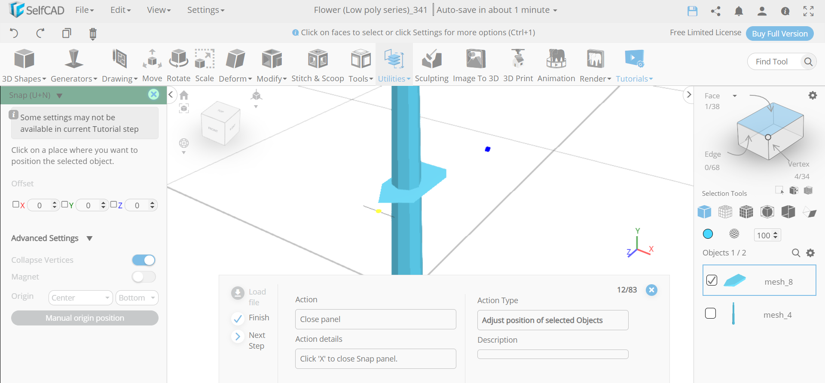The width and height of the screenshot is (825, 383).
Task: Click the info help icon
Action: pyautogui.click(x=785, y=11)
